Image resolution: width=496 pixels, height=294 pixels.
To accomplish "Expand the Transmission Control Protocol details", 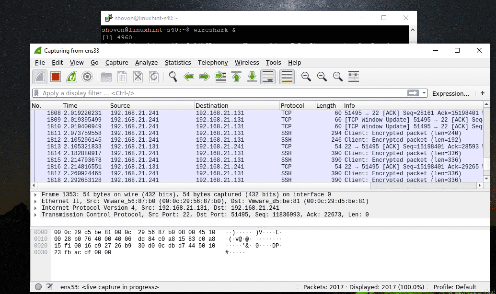I will [36, 215].
